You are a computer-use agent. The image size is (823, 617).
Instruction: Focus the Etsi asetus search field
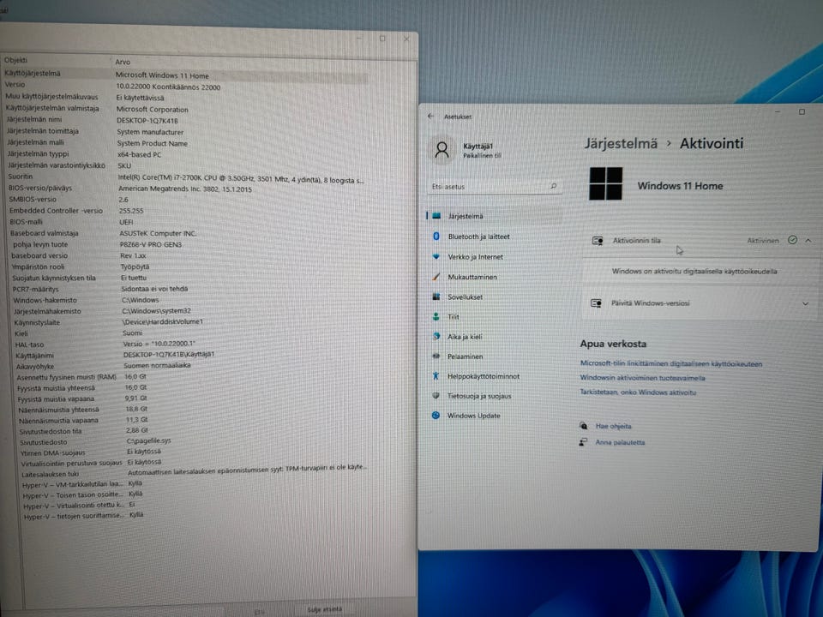click(495, 186)
